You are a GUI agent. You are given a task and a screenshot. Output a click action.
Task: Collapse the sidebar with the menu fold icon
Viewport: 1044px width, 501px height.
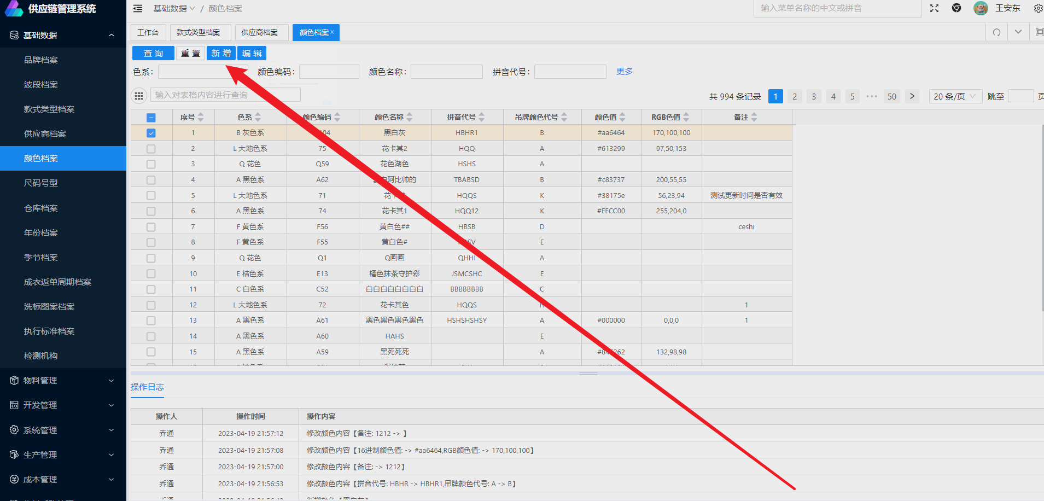point(138,9)
